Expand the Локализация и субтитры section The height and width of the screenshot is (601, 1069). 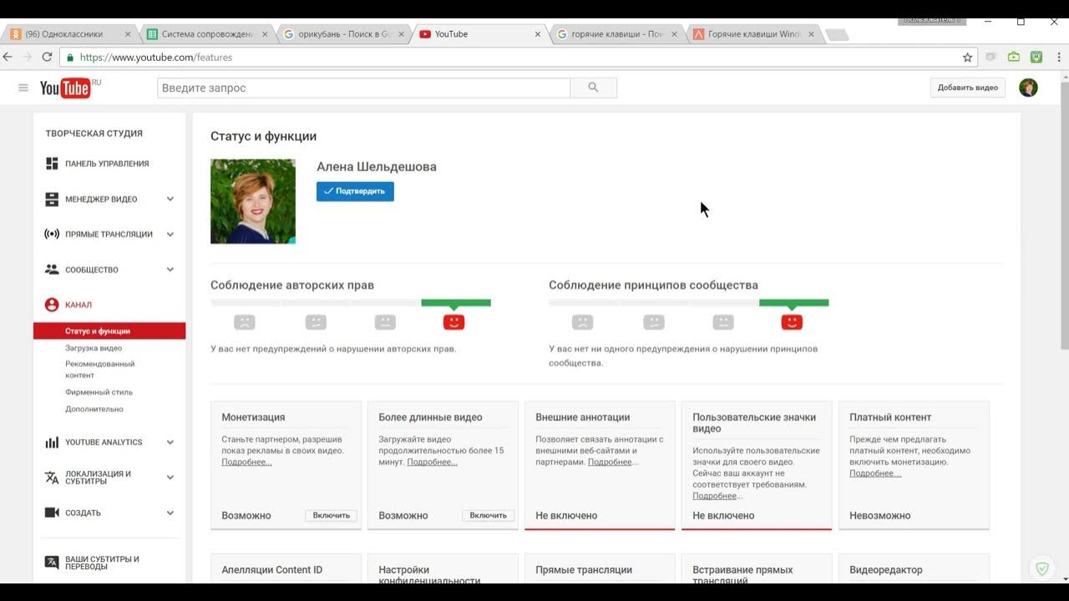pos(170,477)
